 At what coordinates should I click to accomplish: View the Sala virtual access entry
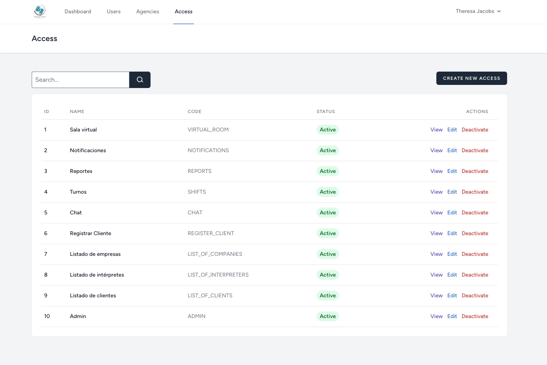pos(436,130)
